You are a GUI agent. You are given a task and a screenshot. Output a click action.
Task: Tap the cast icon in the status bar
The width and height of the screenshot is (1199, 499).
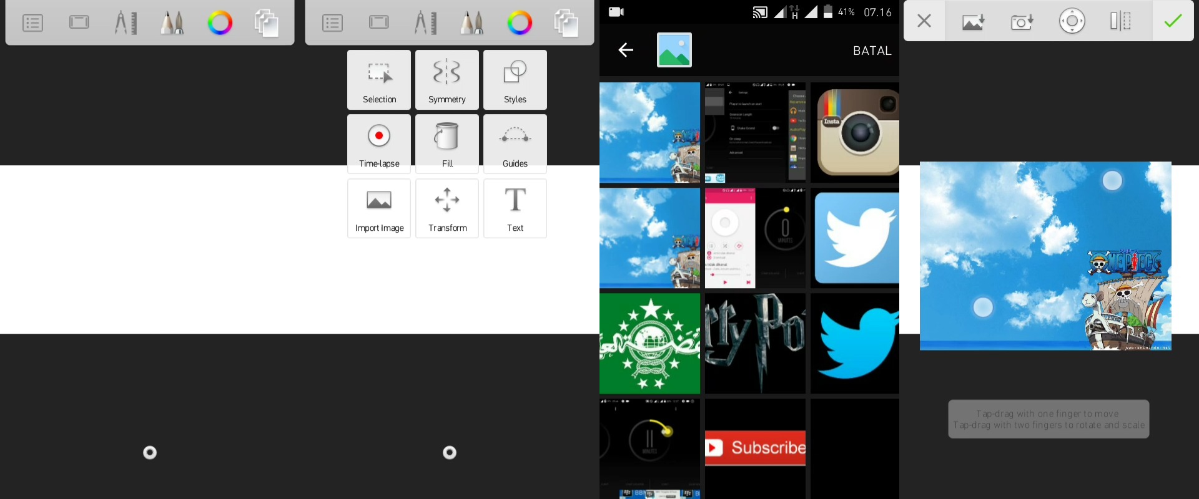coord(760,12)
